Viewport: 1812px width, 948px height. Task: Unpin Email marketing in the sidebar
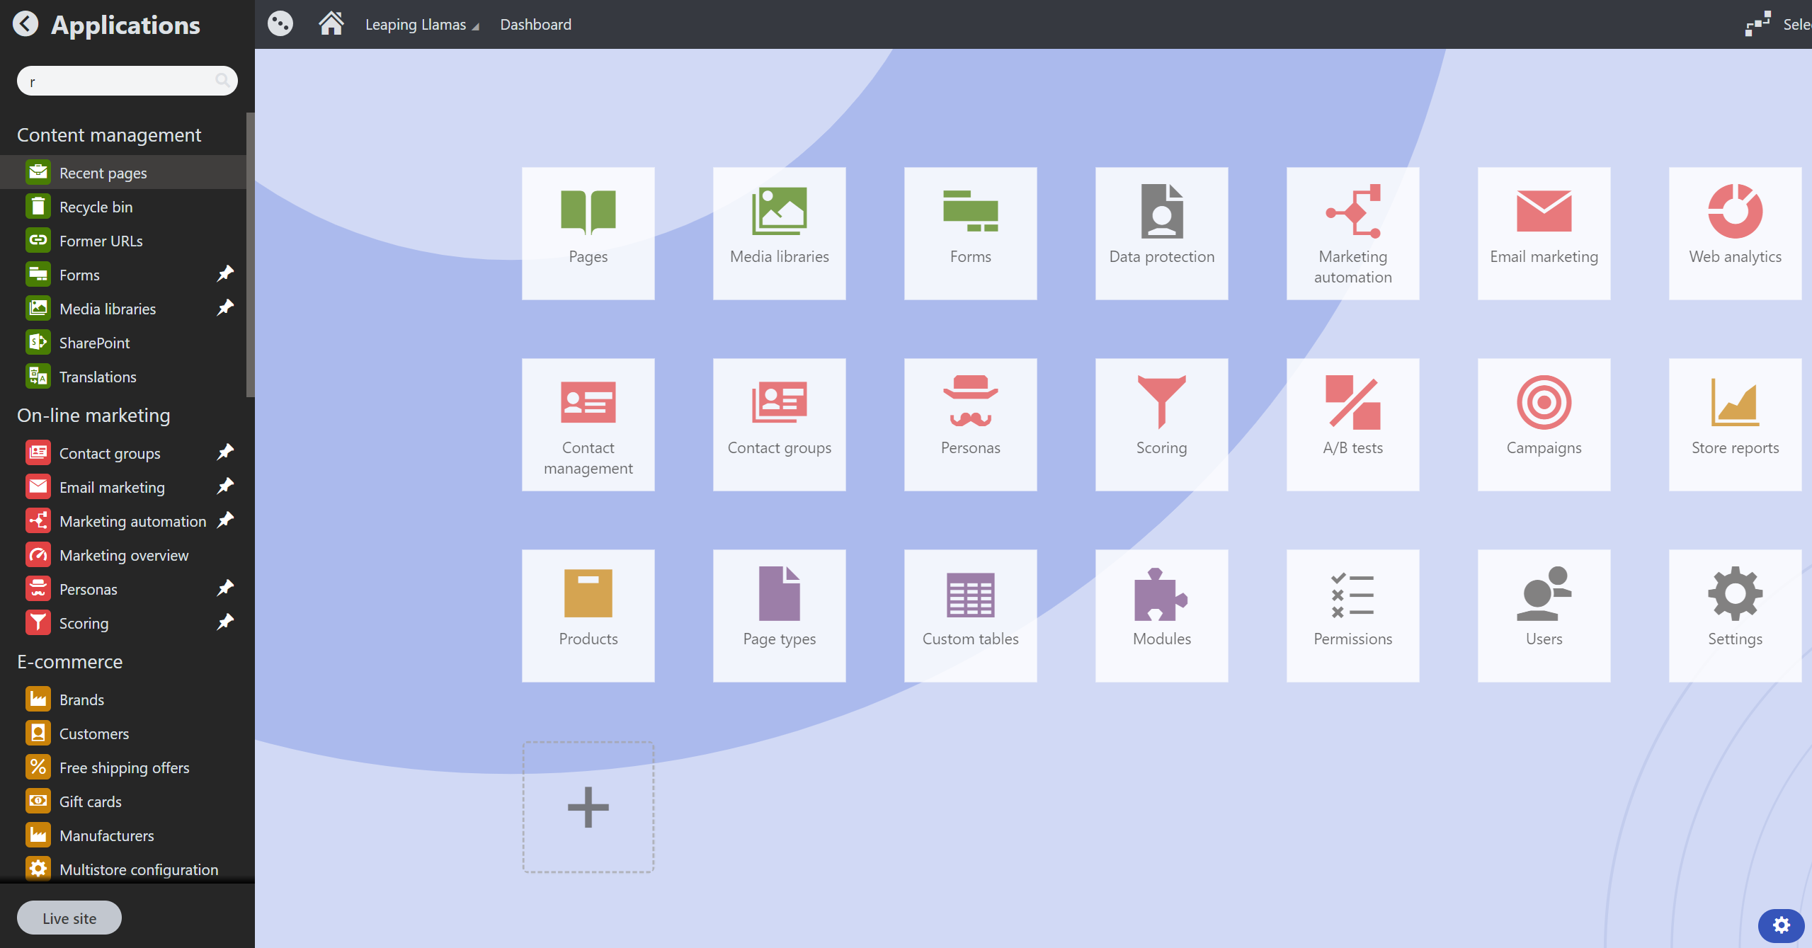point(225,486)
